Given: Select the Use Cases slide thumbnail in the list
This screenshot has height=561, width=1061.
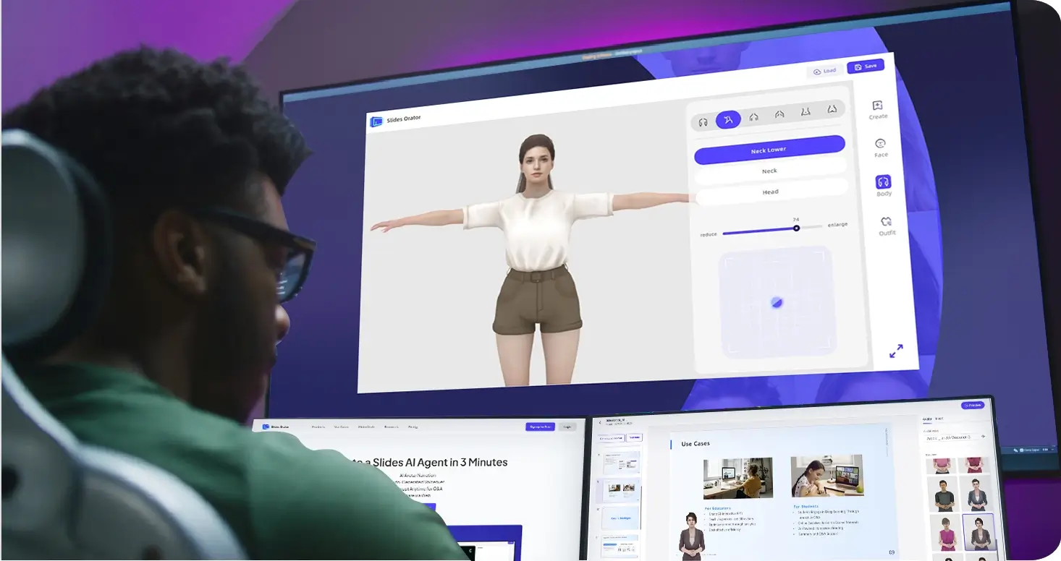Looking at the screenshot, I should [x=621, y=490].
